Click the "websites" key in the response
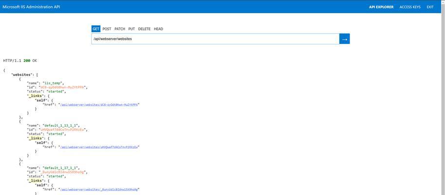 [23, 75]
